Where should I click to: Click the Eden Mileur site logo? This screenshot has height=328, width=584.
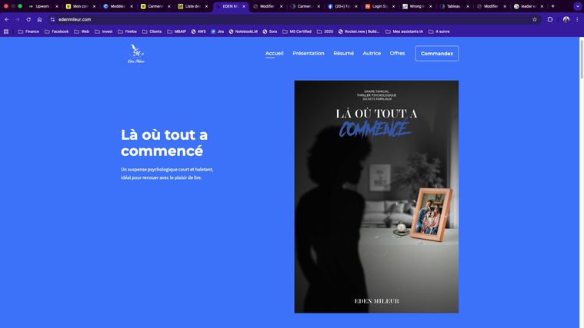pos(136,54)
